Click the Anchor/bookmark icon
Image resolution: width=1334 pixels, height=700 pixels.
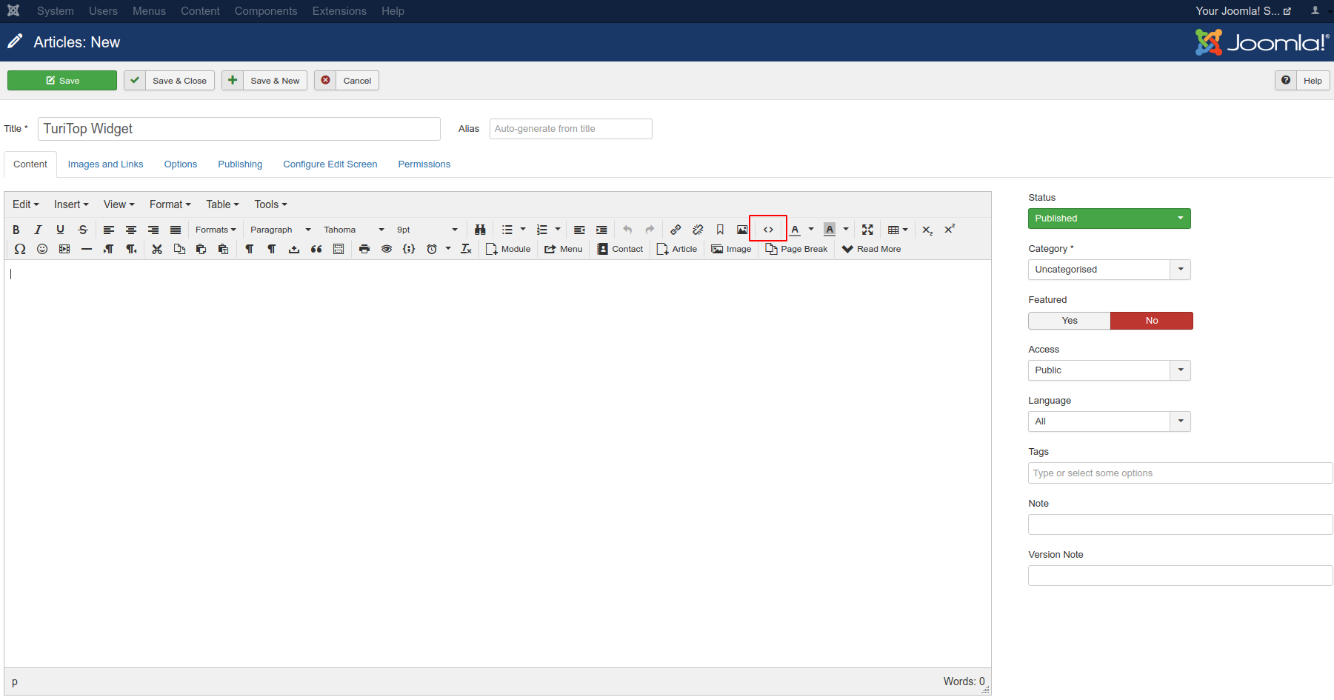click(x=719, y=229)
